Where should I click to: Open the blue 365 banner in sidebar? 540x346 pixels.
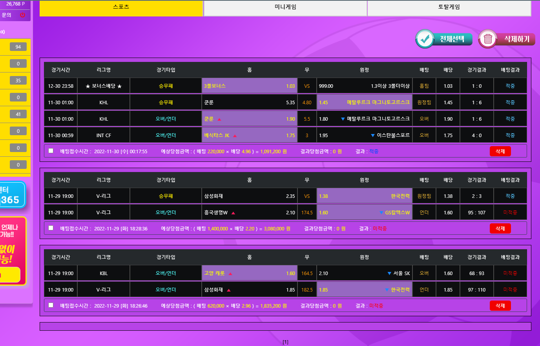12,195
